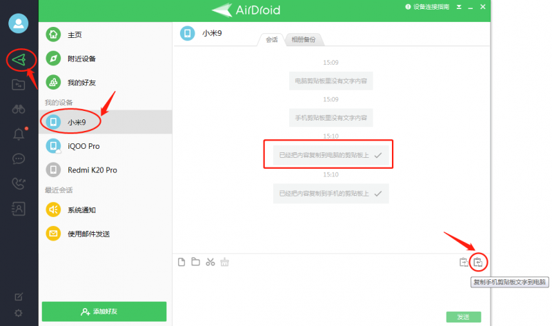
Task: Click the scissors screenshot icon
Action: [x=210, y=262]
